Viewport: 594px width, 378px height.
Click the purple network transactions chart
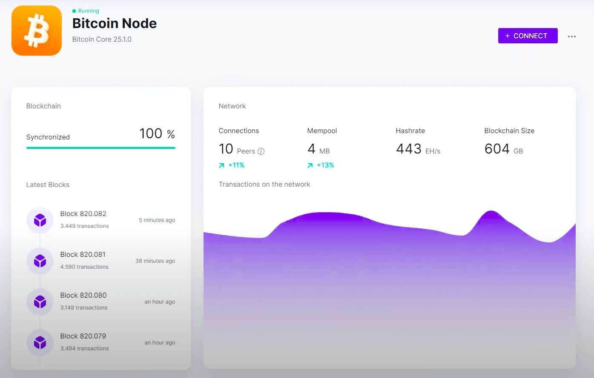tap(390, 289)
